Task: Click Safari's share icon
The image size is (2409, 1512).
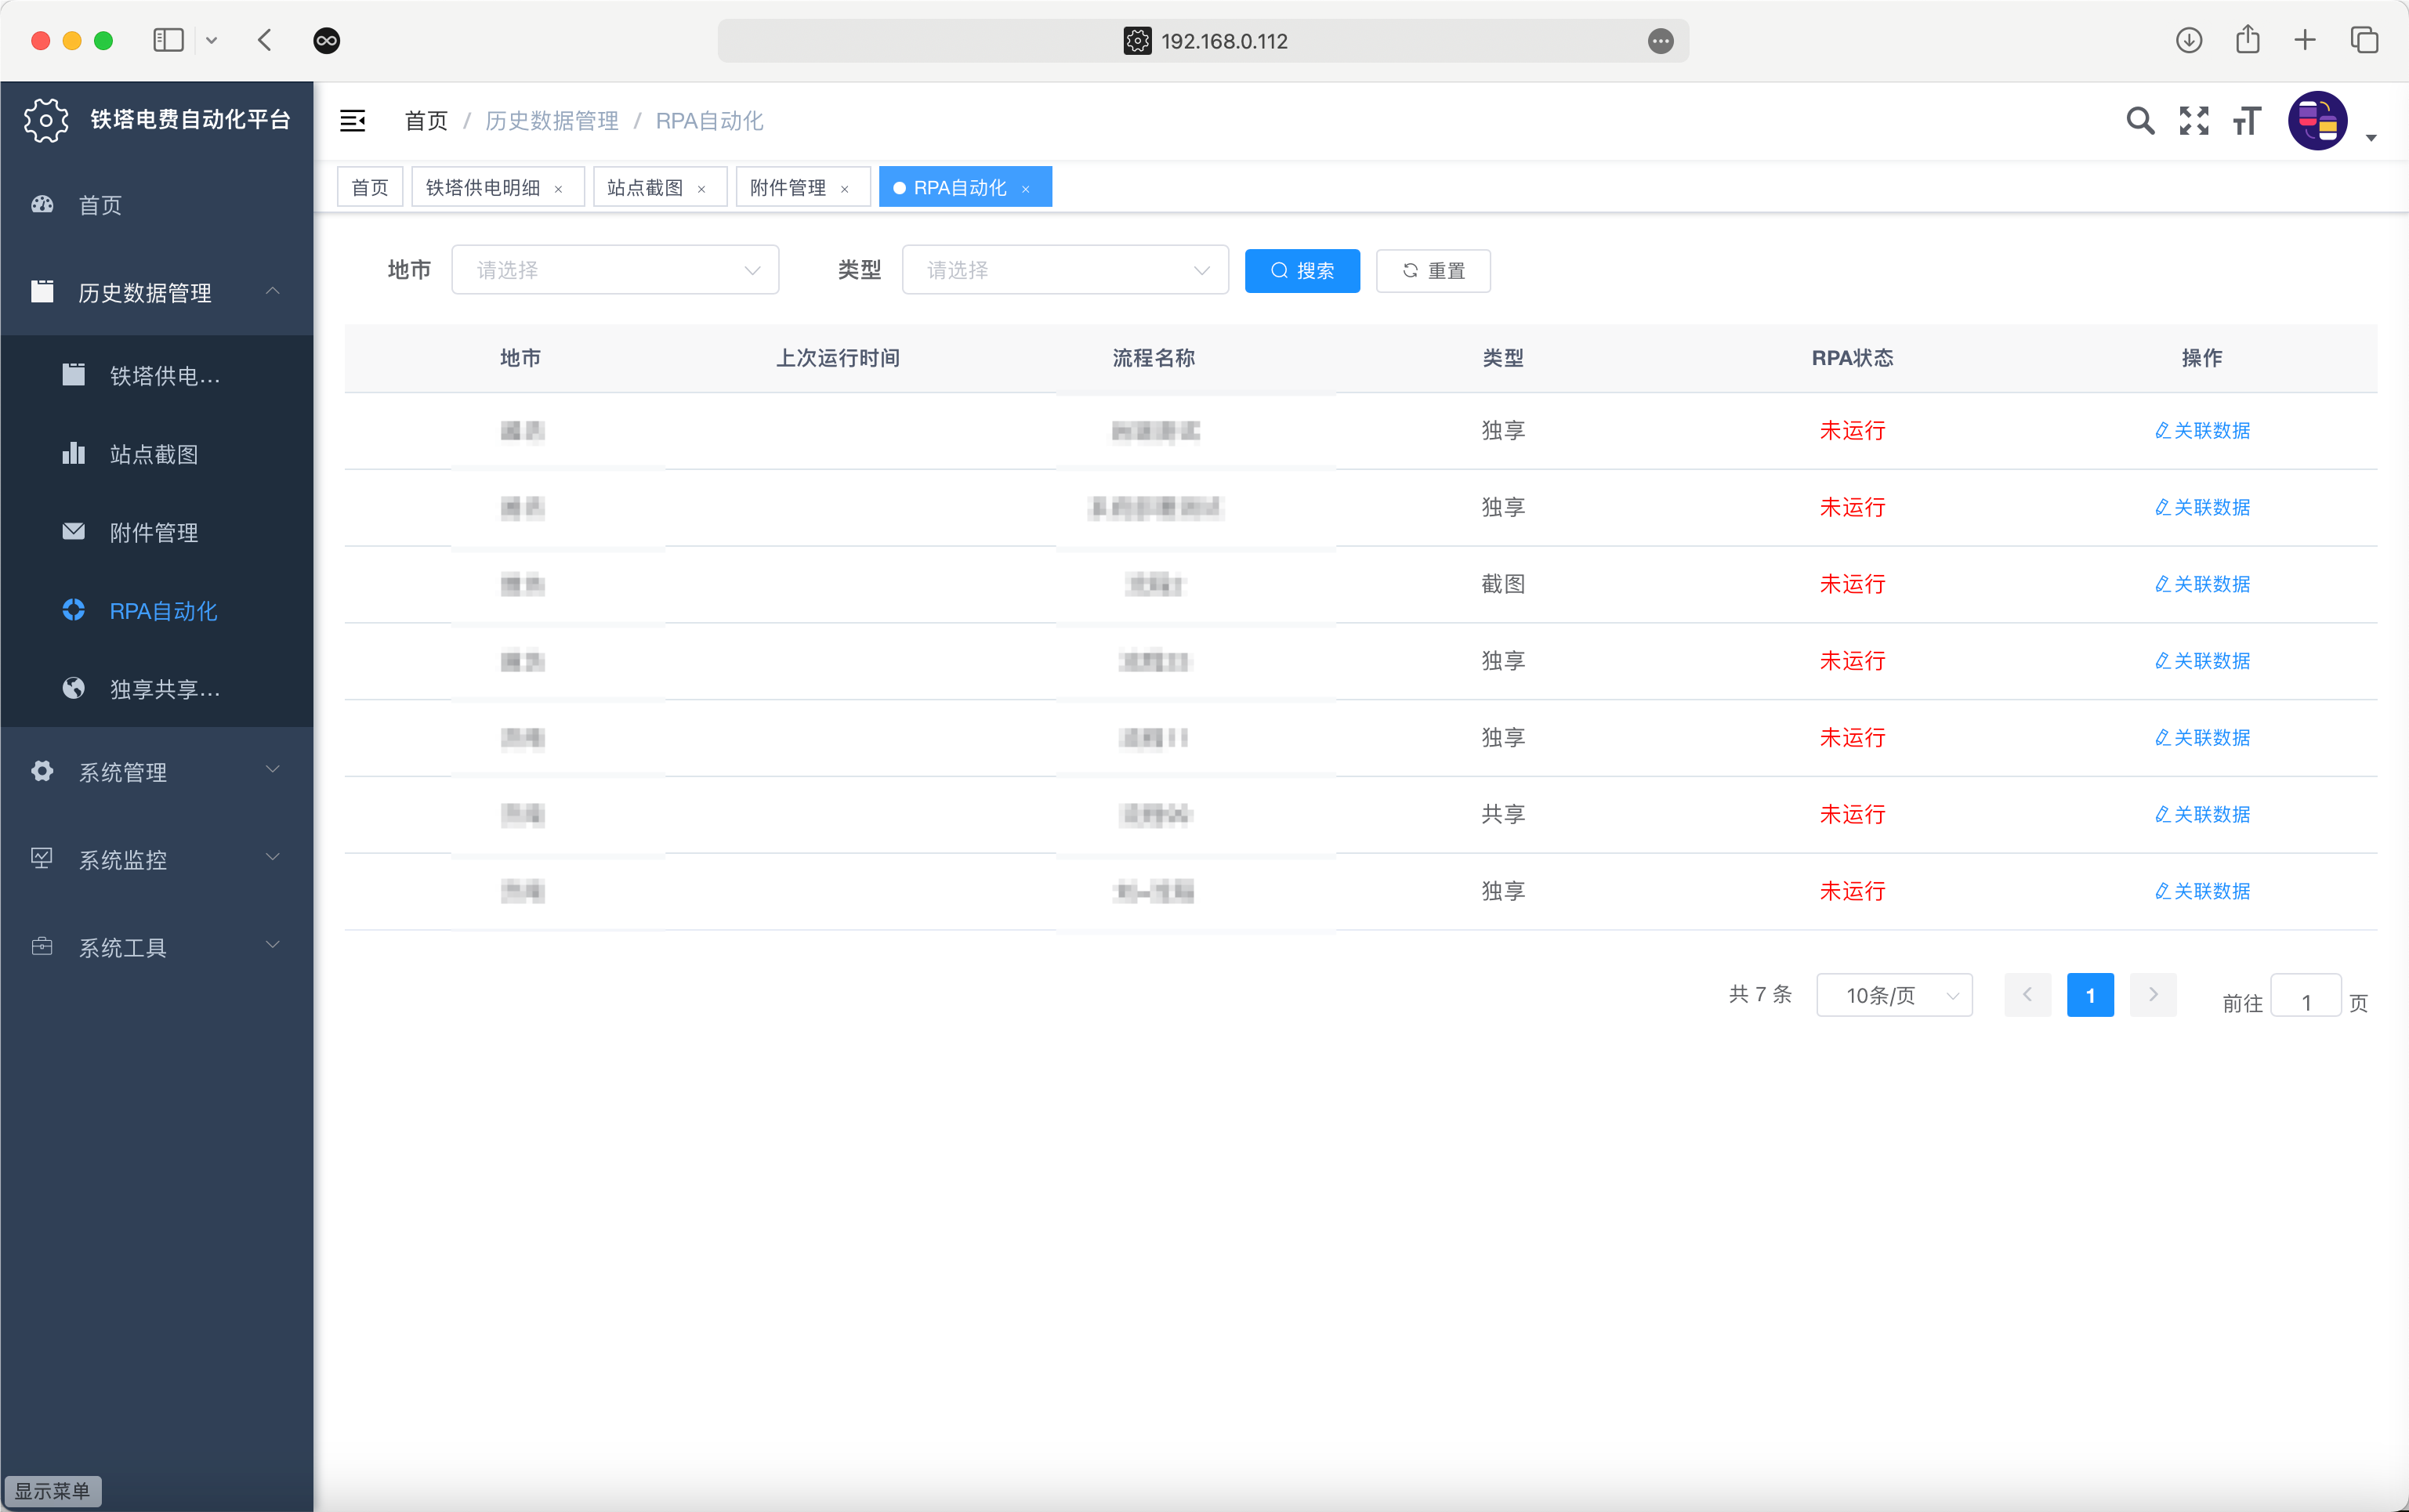Action: pos(2247,40)
